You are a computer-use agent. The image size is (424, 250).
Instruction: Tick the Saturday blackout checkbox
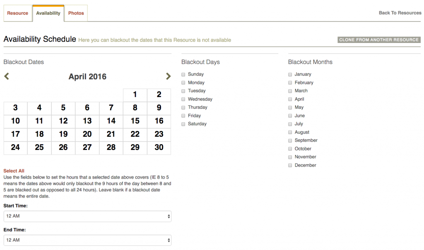(x=183, y=124)
